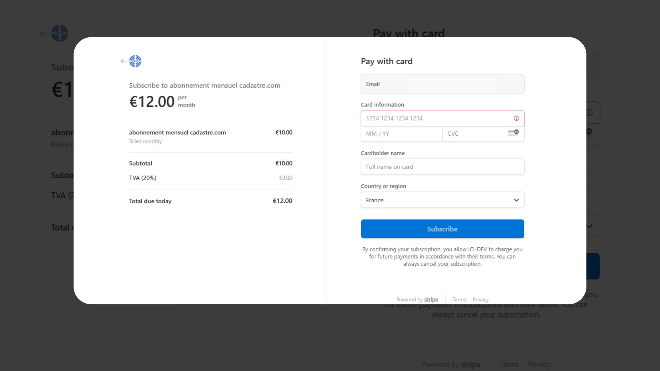Click Powered by stripe in the background page
This screenshot has height=371, width=660.
click(x=451, y=364)
